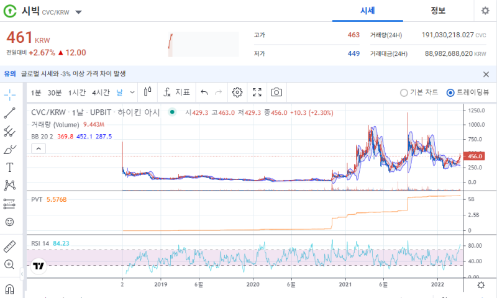Click the 저가 value 449
Screen dimensions: 497x298
(x=353, y=54)
